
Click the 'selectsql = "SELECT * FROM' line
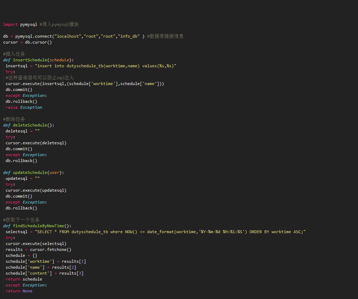pyautogui.click(x=155, y=232)
